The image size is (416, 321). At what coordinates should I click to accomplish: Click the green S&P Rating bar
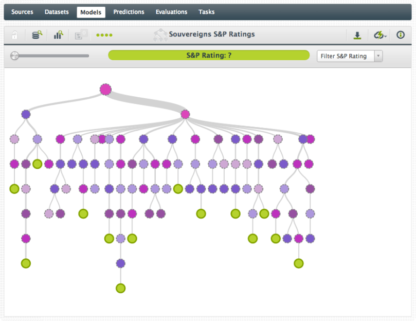coord(208,56)
